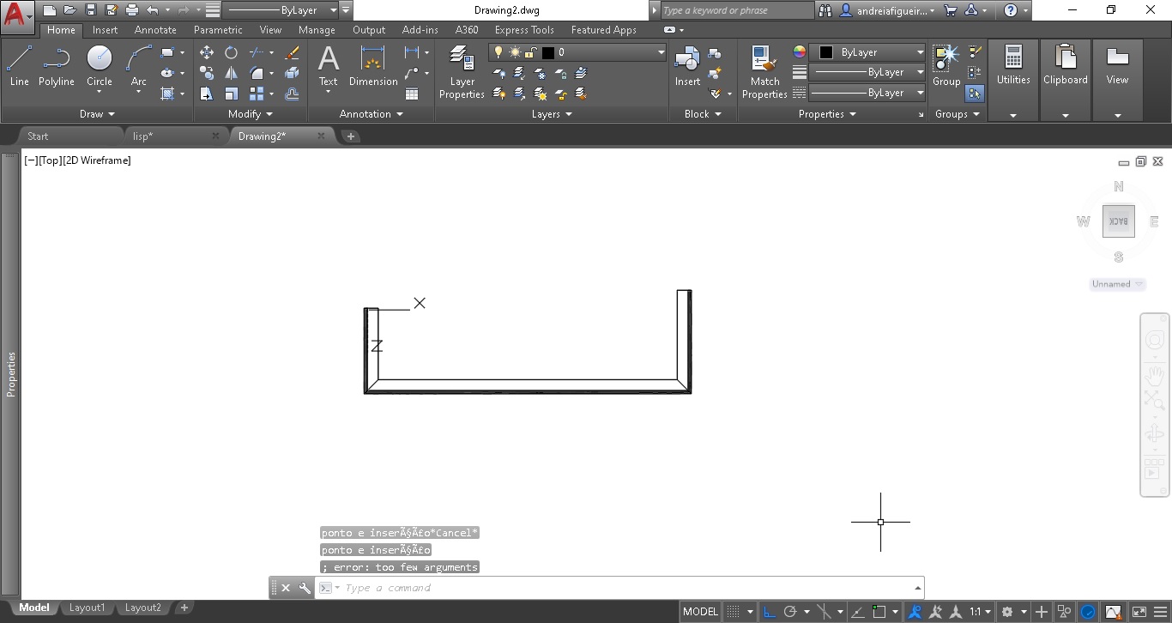Toggle Group Selection on/off button

click(975, 94)
